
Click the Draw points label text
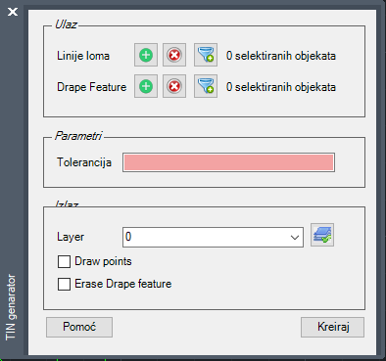click(103, 261)
